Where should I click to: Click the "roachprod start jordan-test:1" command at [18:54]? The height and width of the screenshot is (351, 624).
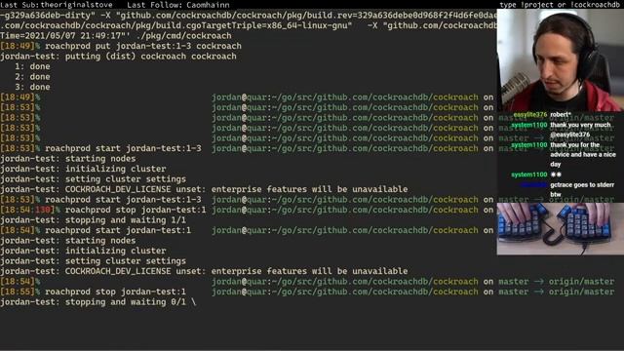point(118,230)
